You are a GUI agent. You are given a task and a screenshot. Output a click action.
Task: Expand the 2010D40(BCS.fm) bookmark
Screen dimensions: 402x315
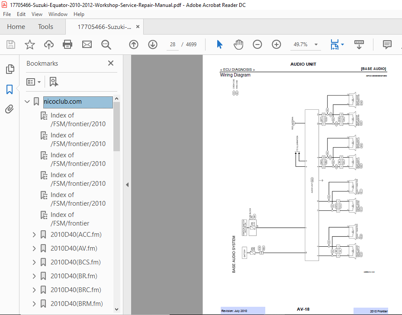[x=34, y=262]
